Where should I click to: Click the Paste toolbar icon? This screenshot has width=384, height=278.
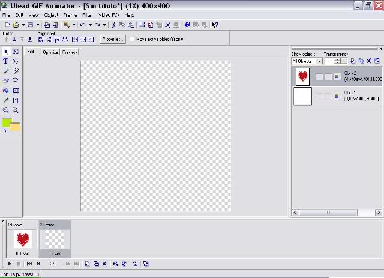point(131,25)
